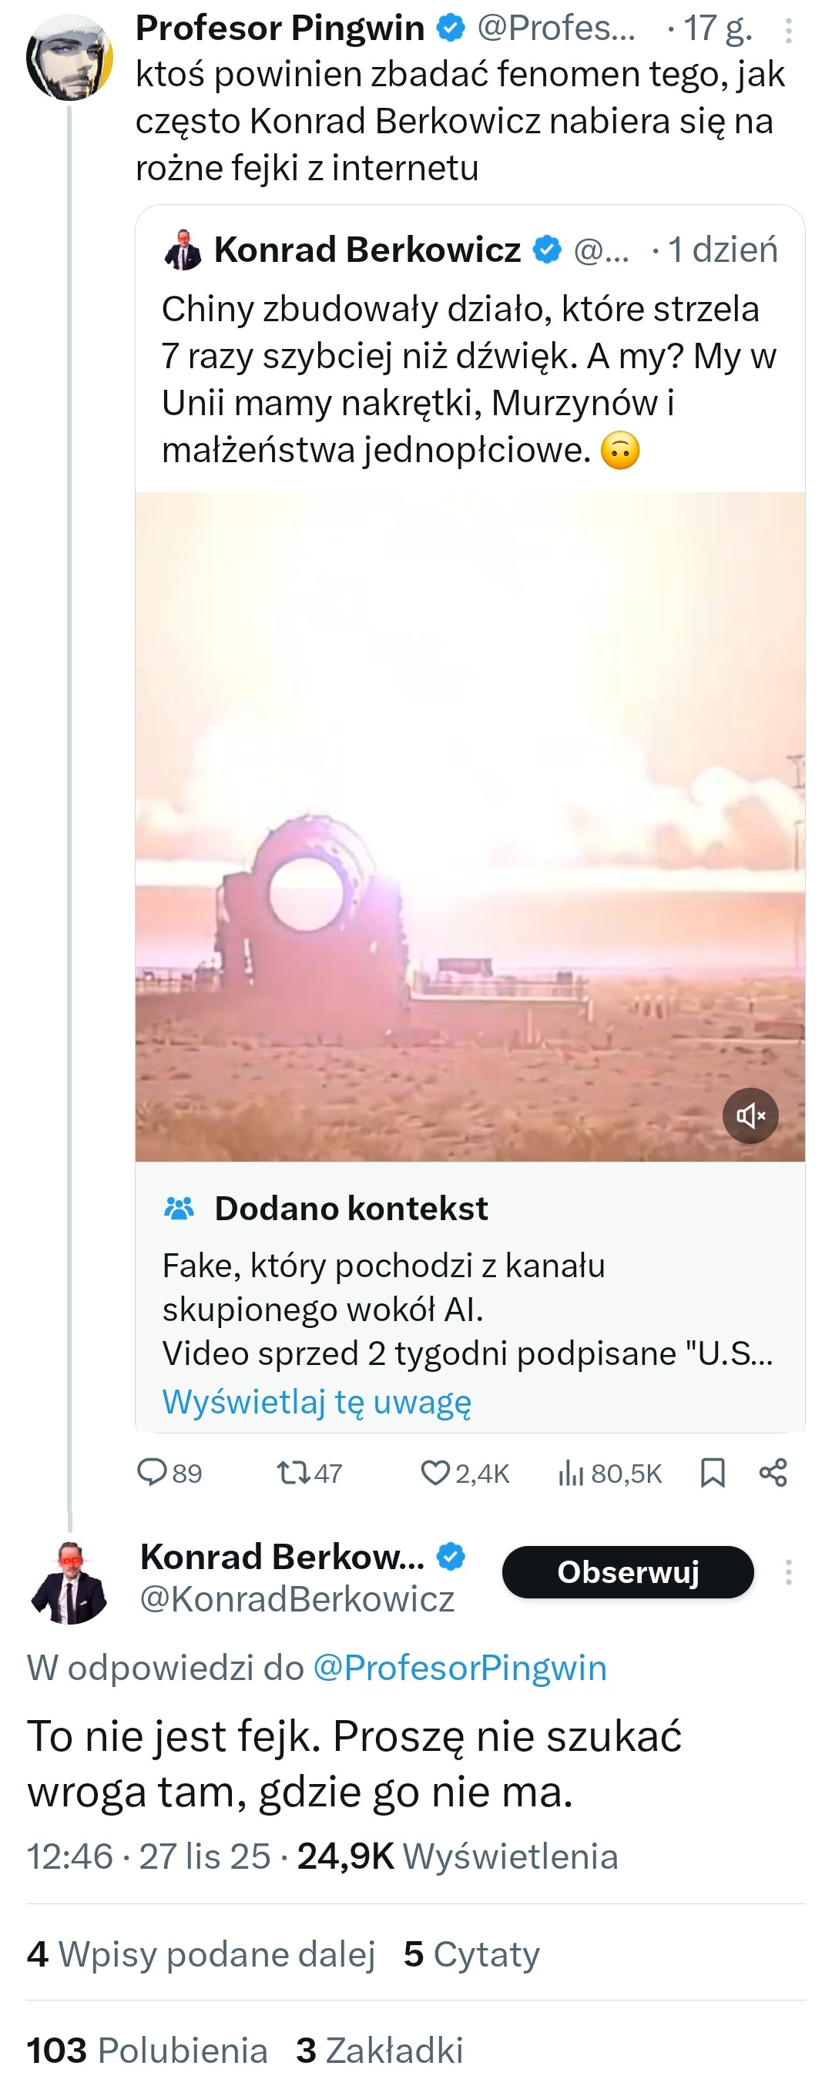Open the @KonradBerkowicz handle
The height and width of the screenshot is (2086, 832).
[297, 1598]
